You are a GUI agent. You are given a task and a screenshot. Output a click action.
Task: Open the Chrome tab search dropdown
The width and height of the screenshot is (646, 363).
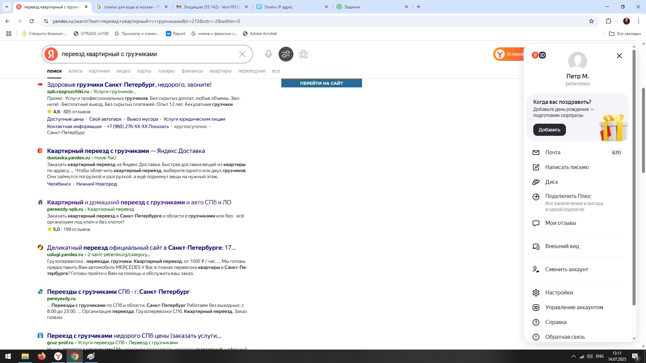pos(7,7)
